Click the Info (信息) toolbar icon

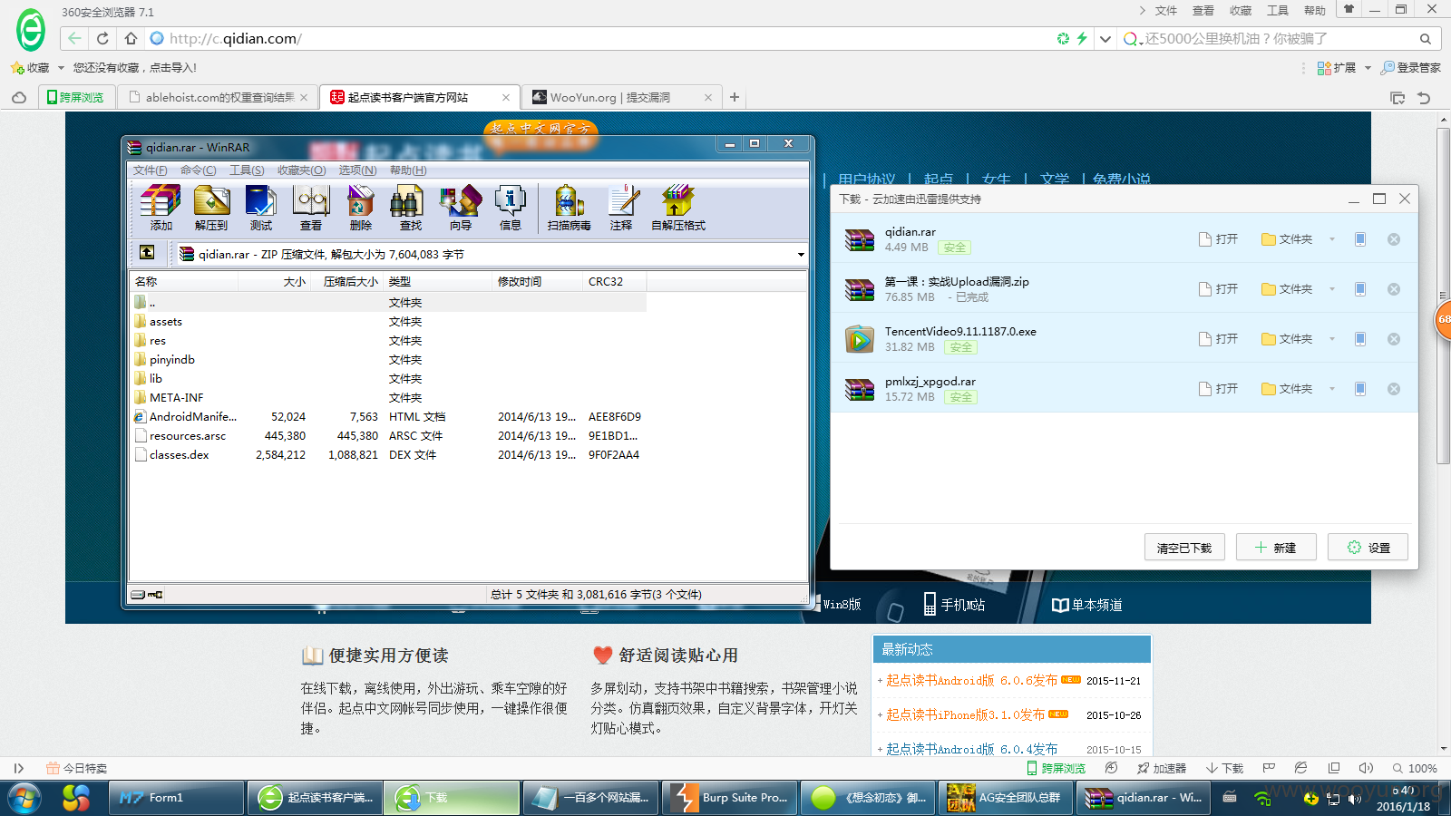(x=511, y=208)
